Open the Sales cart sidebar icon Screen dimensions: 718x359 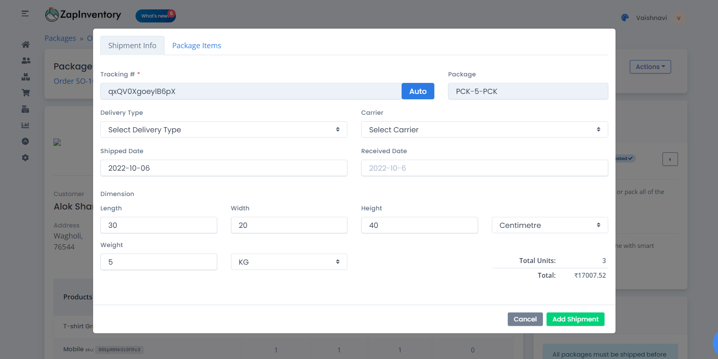(x=26, y=93)
